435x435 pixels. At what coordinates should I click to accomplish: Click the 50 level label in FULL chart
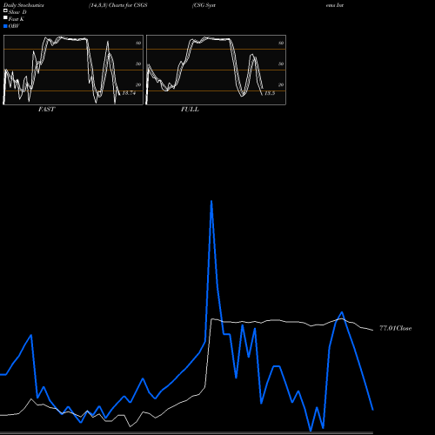point(281,64)
